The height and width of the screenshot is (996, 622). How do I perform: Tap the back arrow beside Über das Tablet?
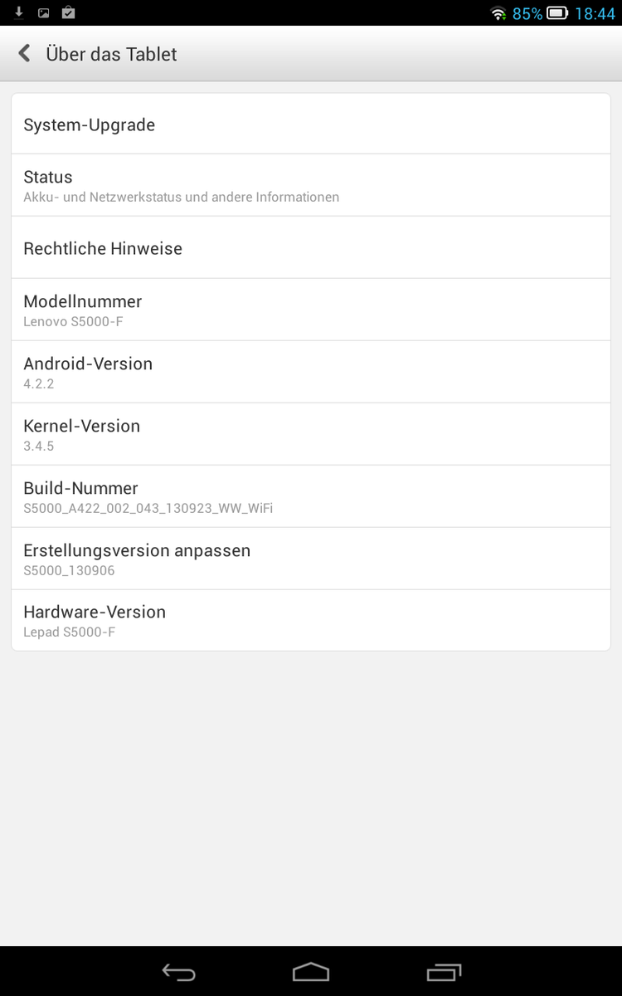(x=25, y=54)
